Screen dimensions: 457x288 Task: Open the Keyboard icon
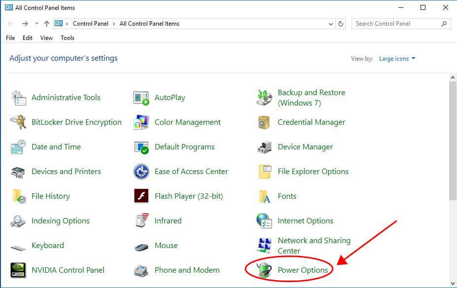[18, 249]
